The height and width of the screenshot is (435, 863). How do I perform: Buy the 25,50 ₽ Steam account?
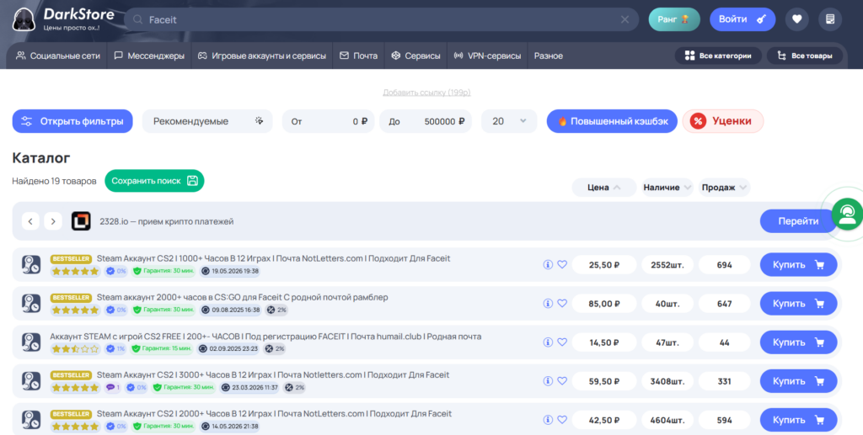[799, 265]
